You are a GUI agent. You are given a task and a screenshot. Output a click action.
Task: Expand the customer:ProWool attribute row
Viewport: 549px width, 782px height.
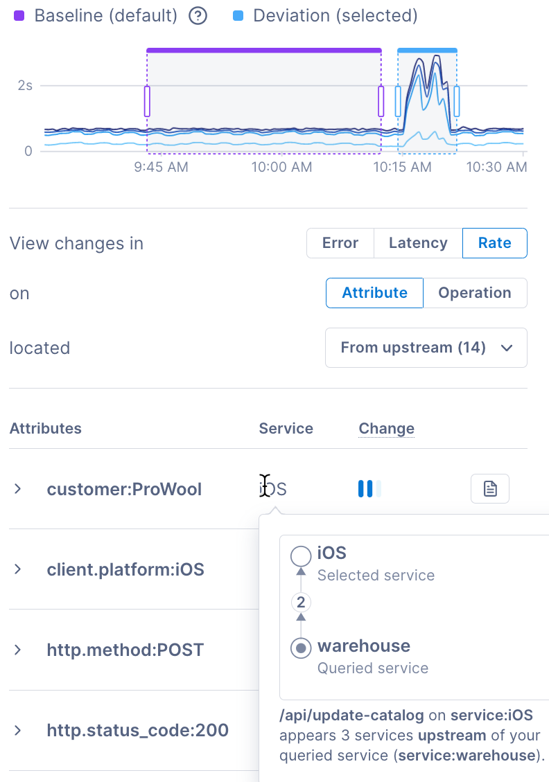18,489
